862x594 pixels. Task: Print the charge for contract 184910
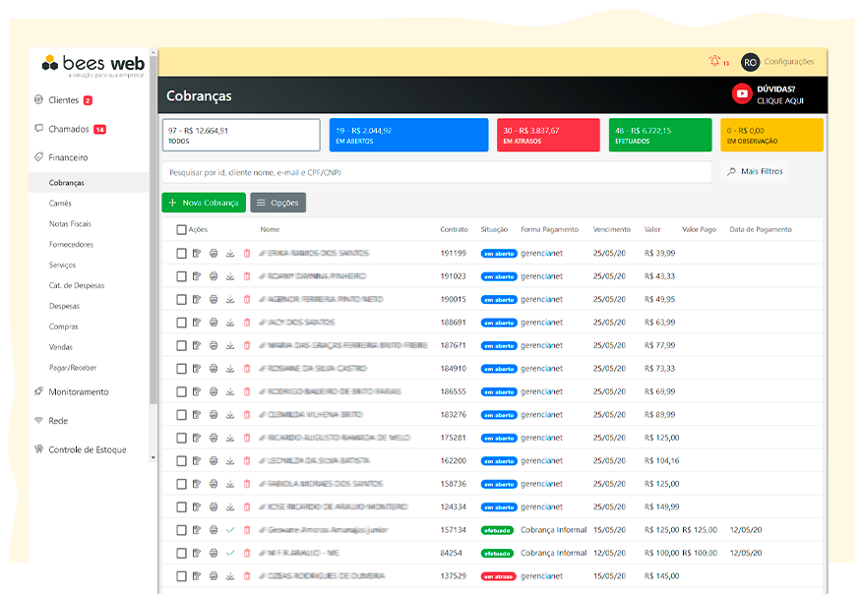pos(214,369)
